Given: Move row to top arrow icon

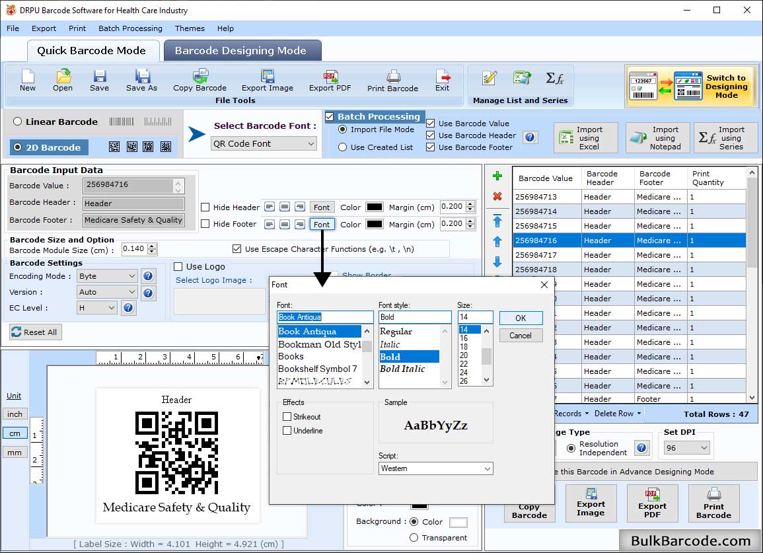Looking at the screenshot, I should tap(497, 221).
